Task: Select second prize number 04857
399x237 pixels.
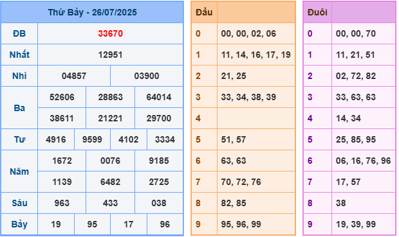Action: coord(74,76)
